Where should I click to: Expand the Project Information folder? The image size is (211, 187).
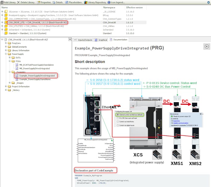(x=6, y=86)
